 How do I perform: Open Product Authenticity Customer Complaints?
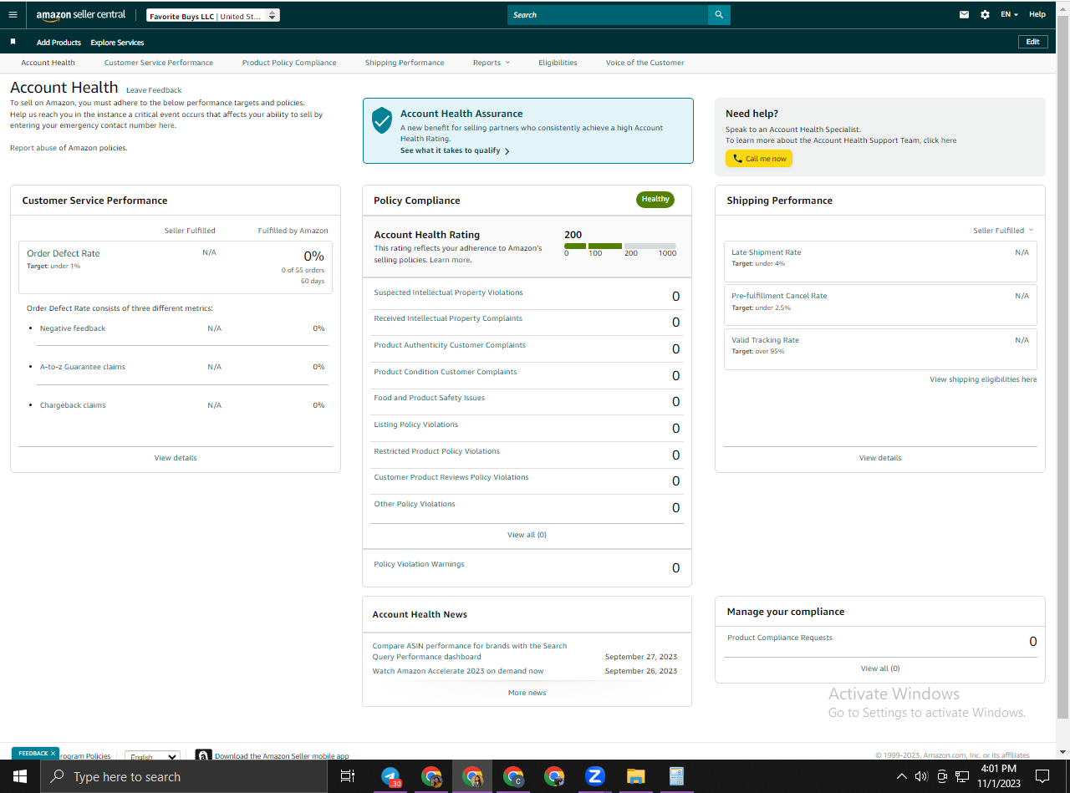(x=527, y=347)
